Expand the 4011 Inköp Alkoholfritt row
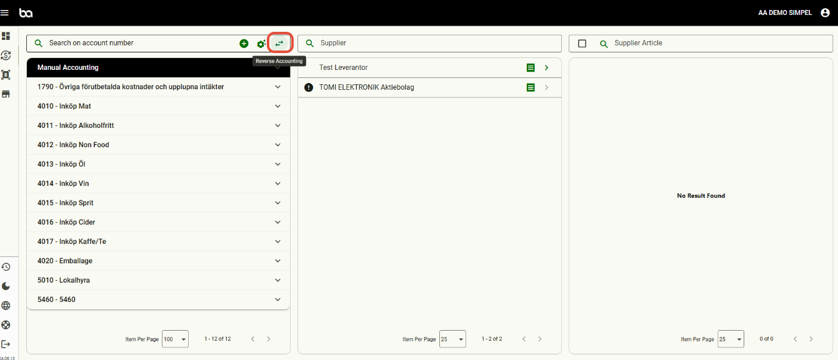Image resolution: width=838 pixels, height=360 pixels. [278, 125]
